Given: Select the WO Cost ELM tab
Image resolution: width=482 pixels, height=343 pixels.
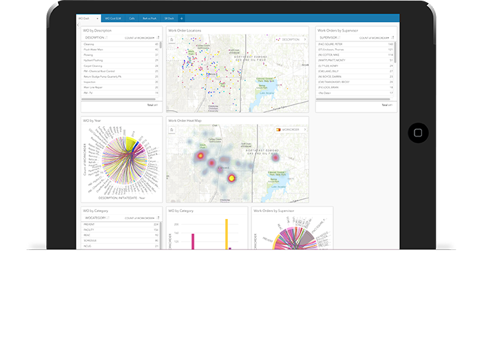Looking at the screenshot, I should (112, 18).
